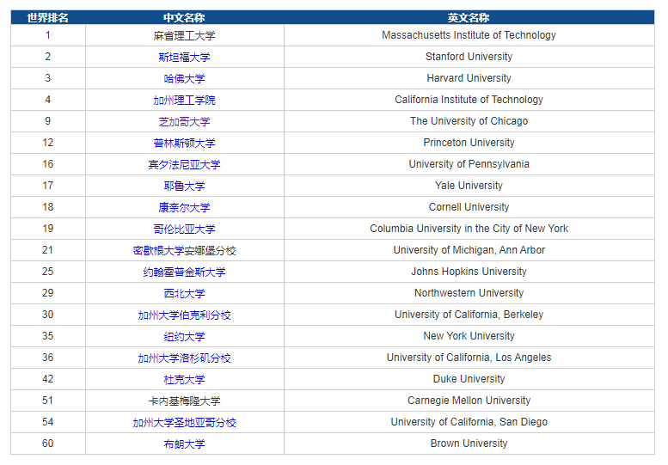Click the 耶鲁大学 link

click(x=184, y=186)
